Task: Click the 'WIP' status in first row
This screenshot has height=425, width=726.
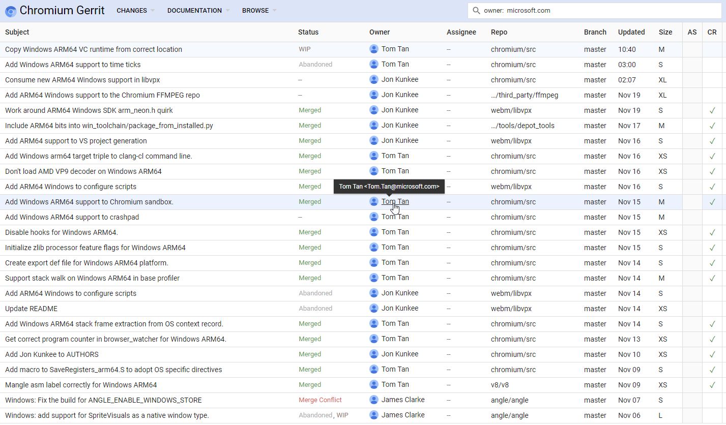Action: tap(305, 49)
